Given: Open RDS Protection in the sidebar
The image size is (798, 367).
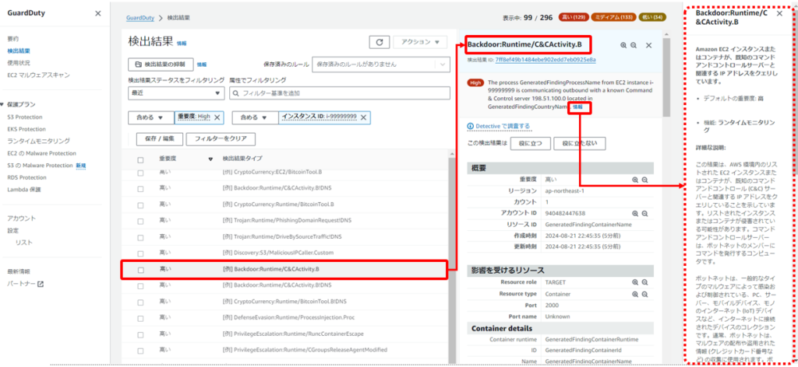Looking at the screenshot, I should tap(27, 177).
